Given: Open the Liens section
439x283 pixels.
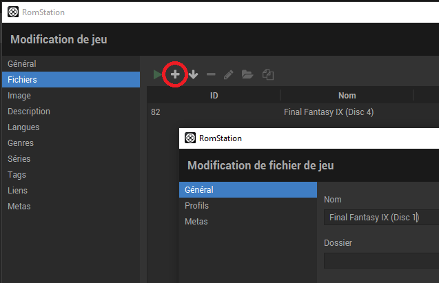Looking at the screenshot, I should click(71, 191).
